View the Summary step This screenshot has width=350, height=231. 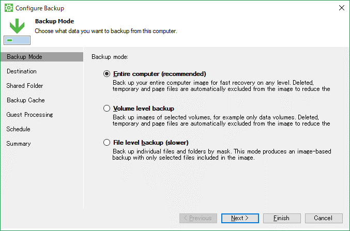pos(19,144)
